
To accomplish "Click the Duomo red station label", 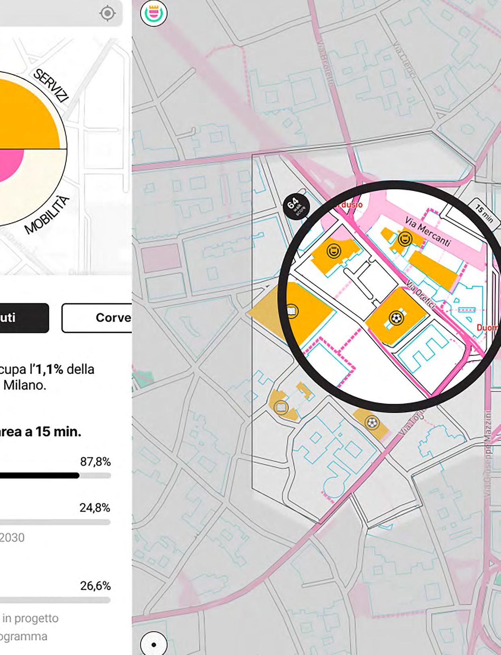I will [x=488, y=328].
